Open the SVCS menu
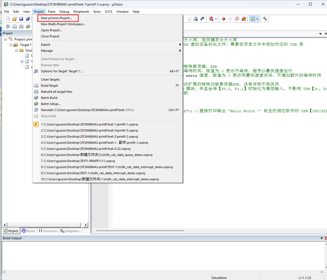This screenshot has height=280, width=327. pos(108,12)
